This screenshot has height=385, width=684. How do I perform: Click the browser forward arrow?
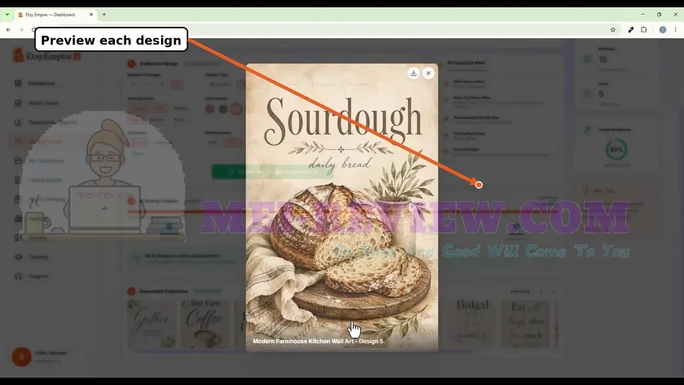pos(21,29)
